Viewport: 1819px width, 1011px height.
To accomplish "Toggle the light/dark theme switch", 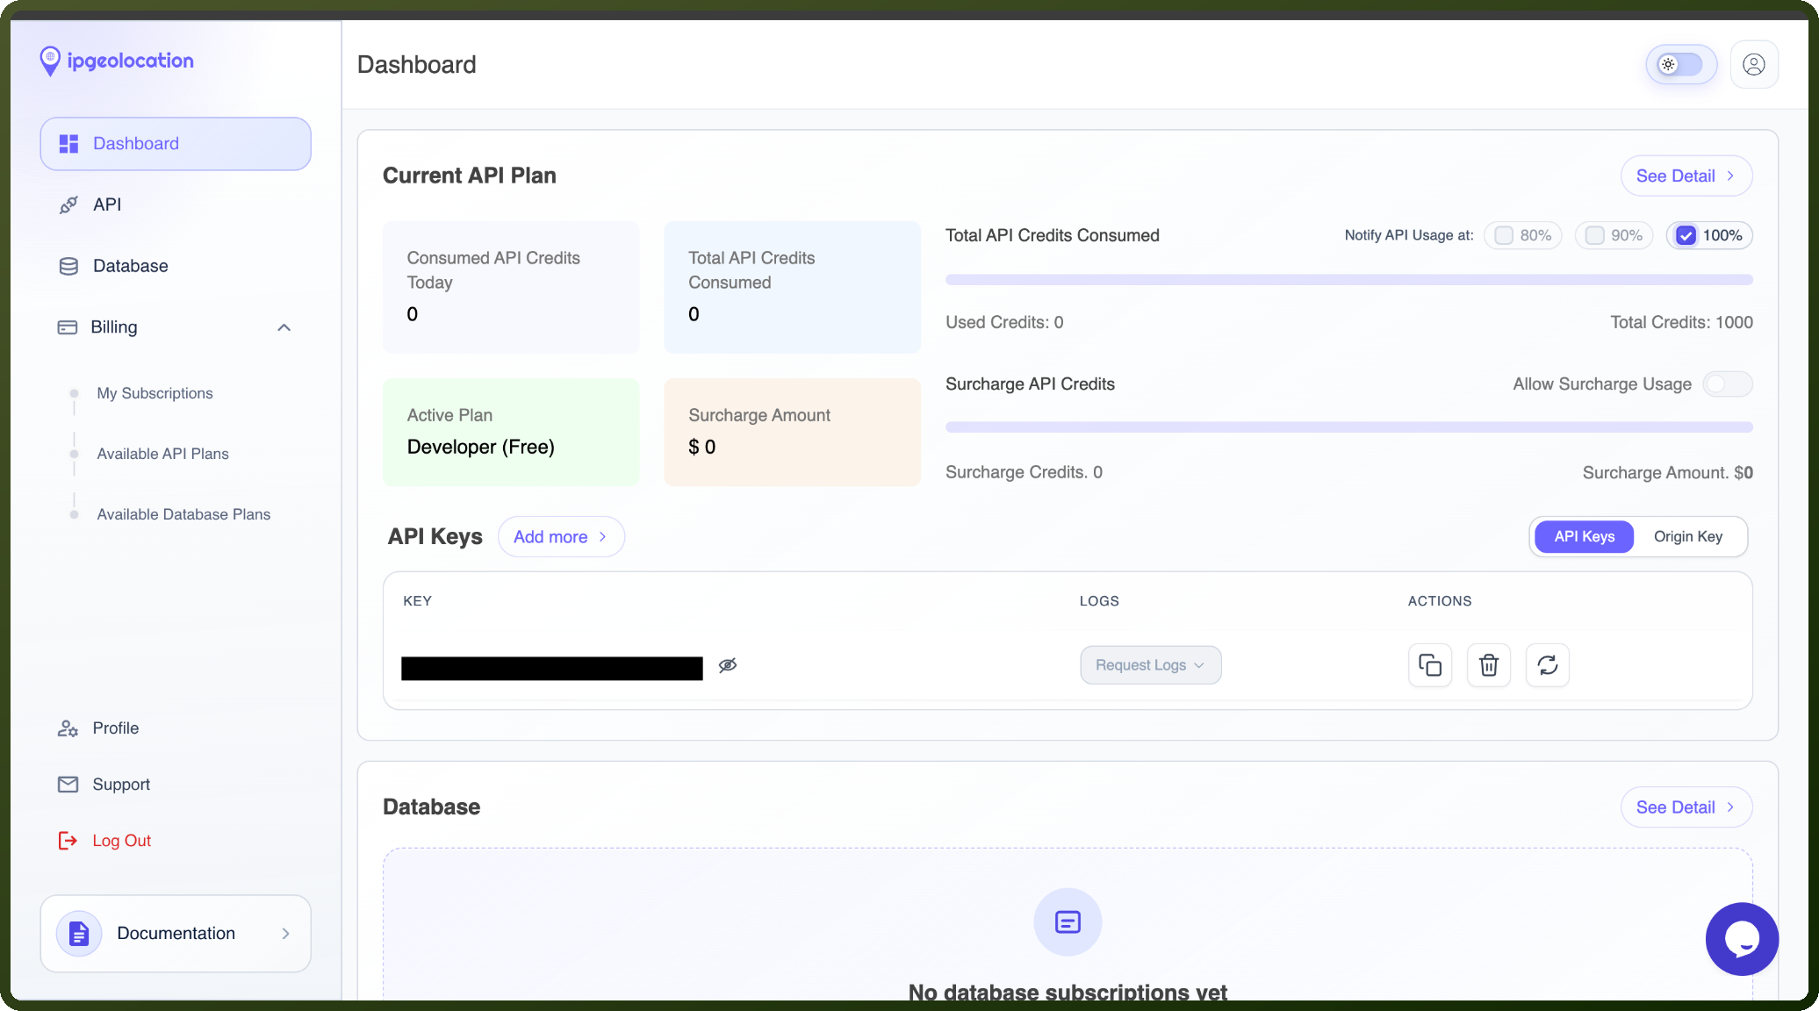I will (x=1680, y=64).
